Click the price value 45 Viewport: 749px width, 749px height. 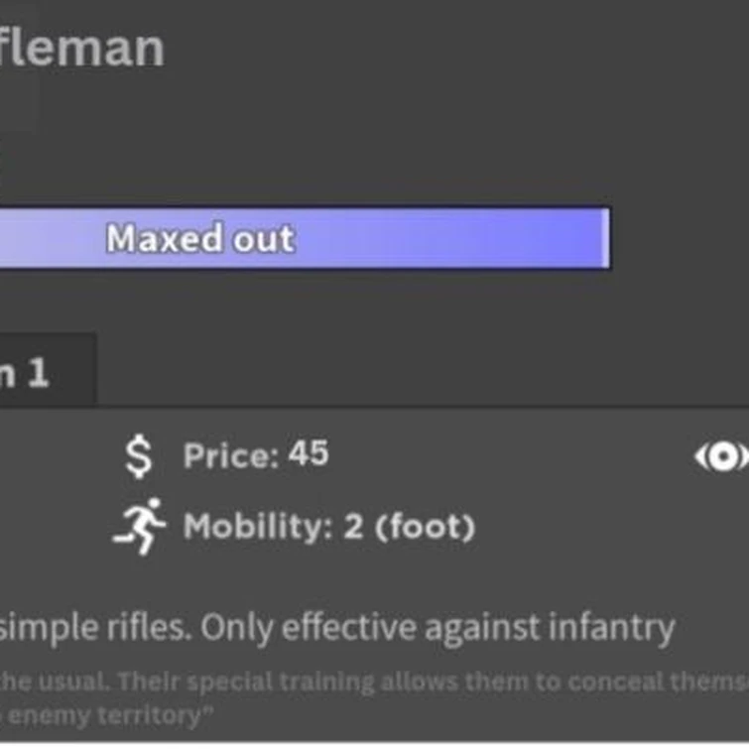point(308,454)
